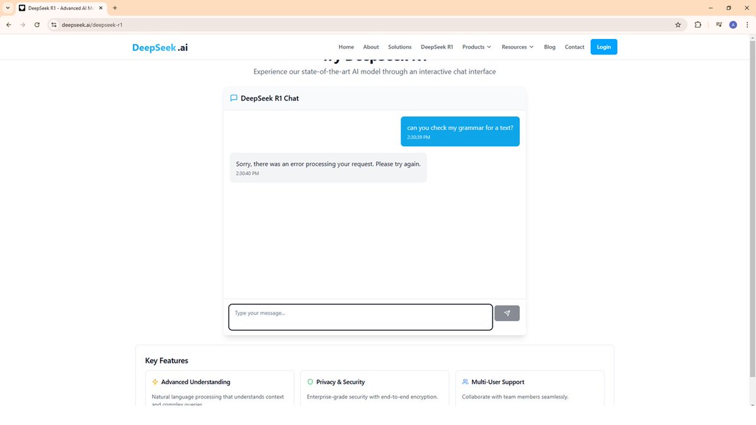Open the About page link
Screen dimensions: 756x425
click(x=371, y=47)
